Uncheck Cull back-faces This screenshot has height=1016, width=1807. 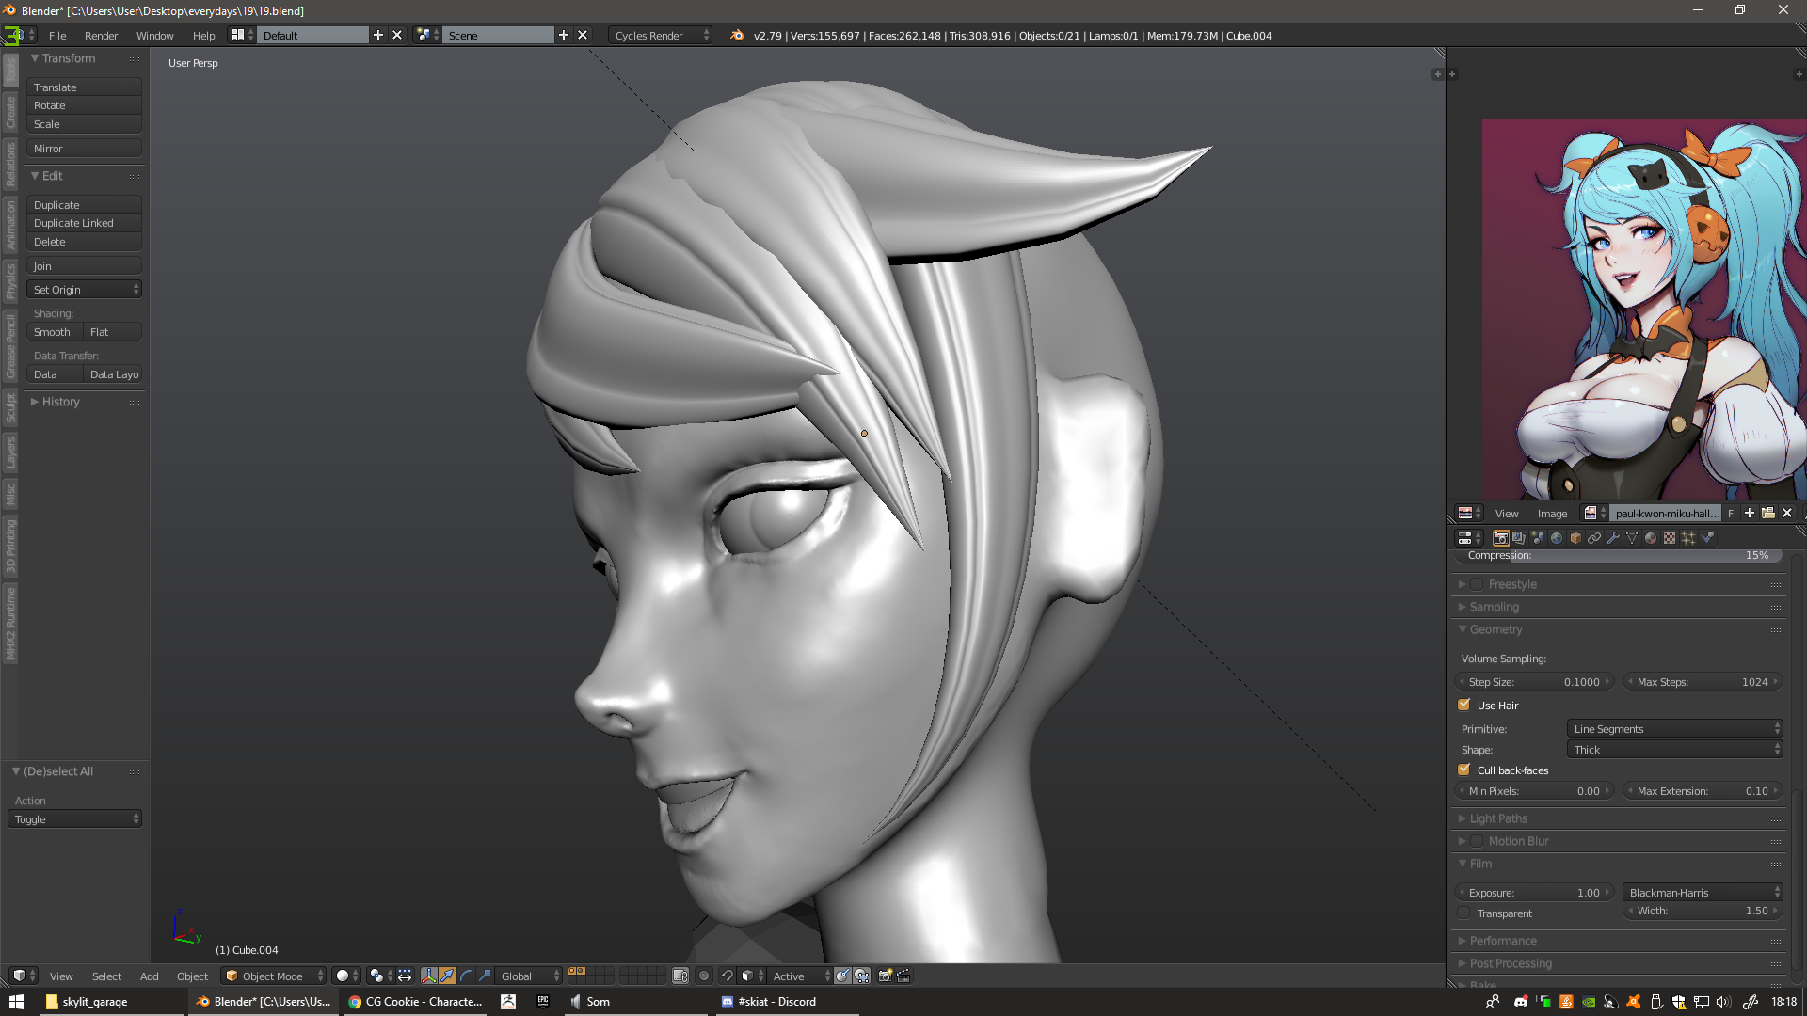(1464, 770)
